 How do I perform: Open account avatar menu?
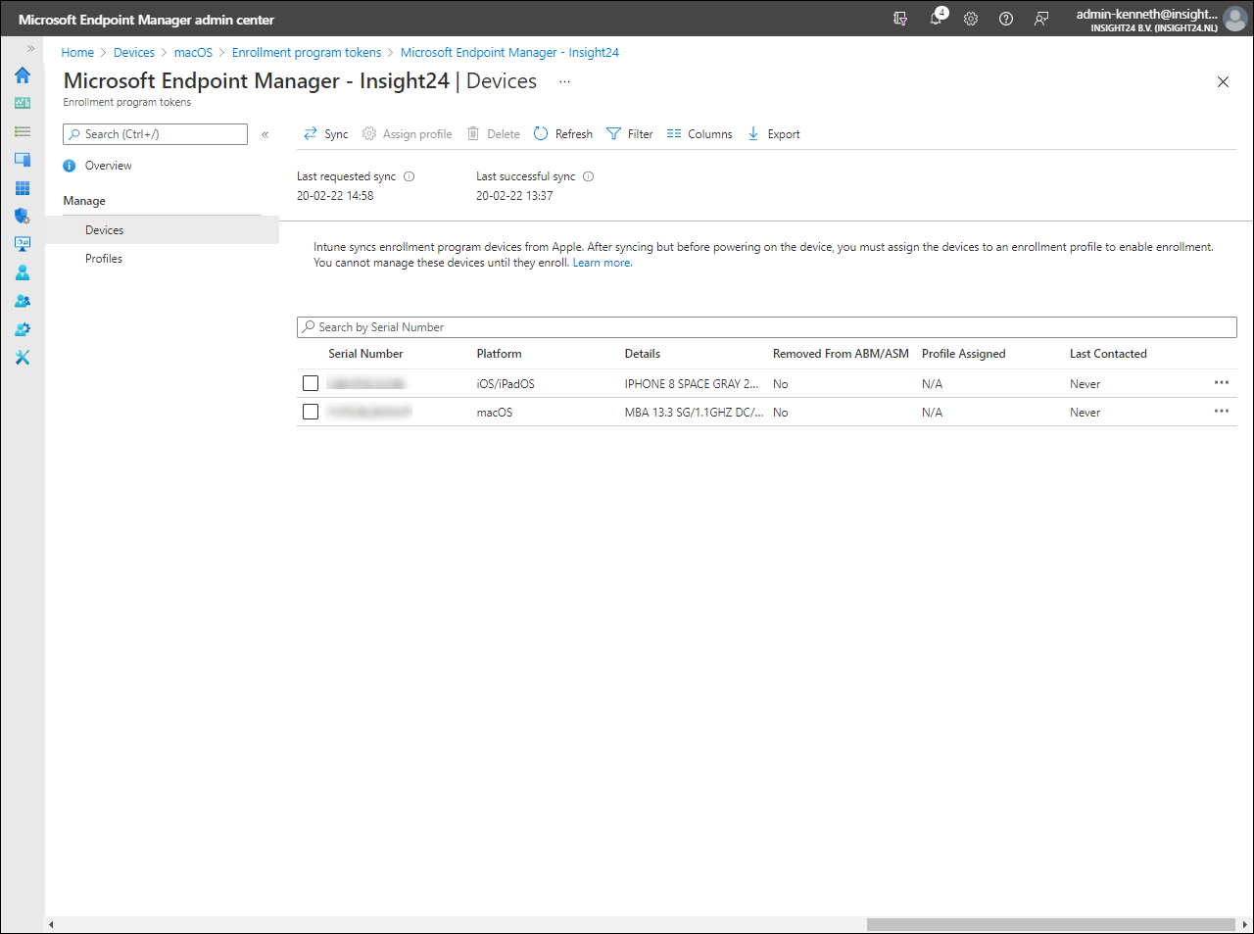[1234, 19]
